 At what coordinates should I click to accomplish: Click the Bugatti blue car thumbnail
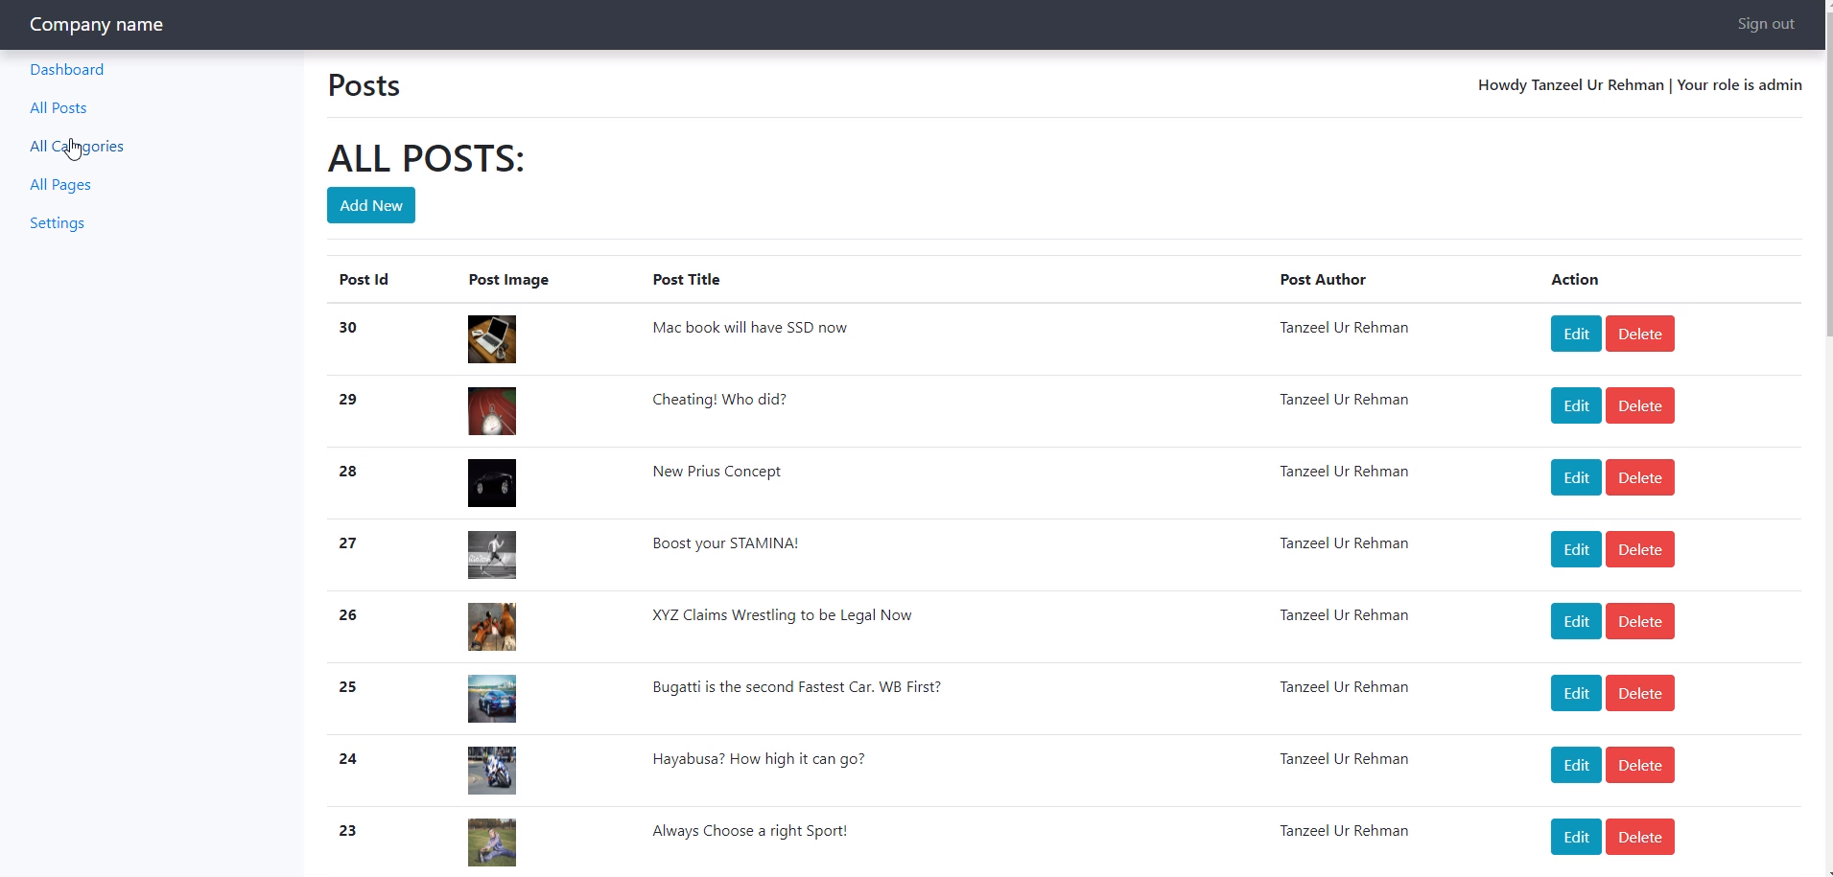point(491,699)
